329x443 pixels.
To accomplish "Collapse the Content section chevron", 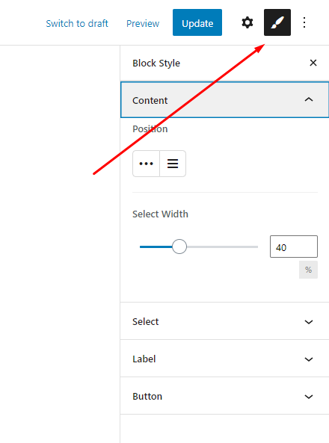I will tap(309, 100).
